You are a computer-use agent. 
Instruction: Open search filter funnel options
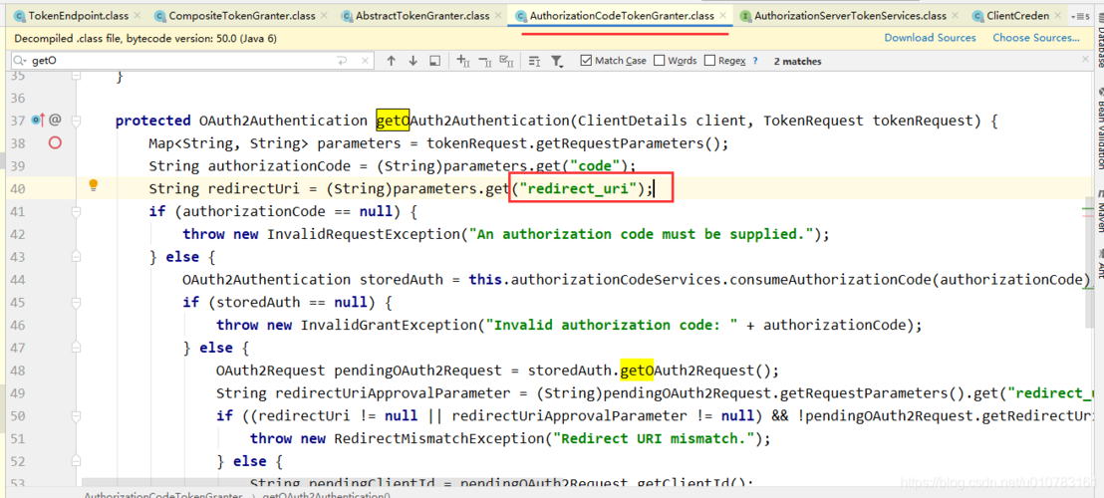557,61
